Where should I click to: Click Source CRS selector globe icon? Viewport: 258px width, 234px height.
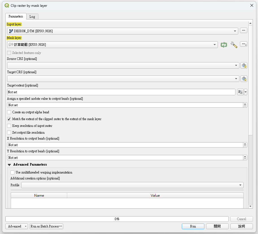(x=244, y=66)
